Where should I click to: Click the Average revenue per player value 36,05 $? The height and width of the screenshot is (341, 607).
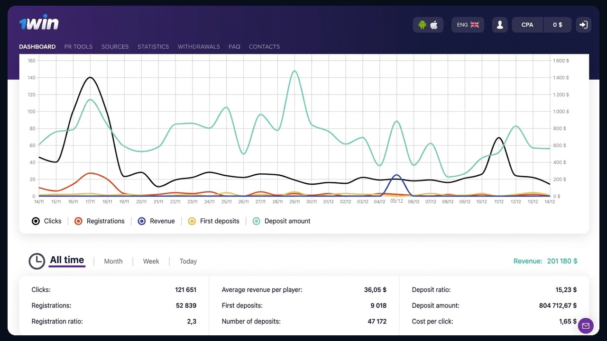(375, 290)
